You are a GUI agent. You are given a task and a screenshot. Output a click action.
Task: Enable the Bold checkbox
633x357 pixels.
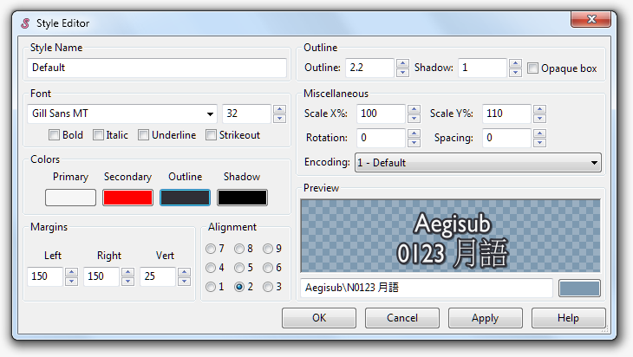(55, 135)
